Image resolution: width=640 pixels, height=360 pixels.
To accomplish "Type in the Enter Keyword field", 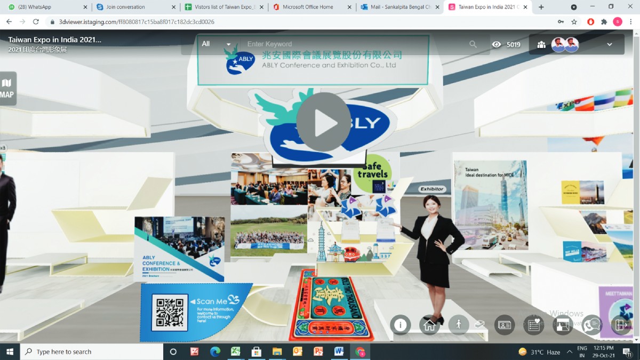I will (x=352, y=44).
